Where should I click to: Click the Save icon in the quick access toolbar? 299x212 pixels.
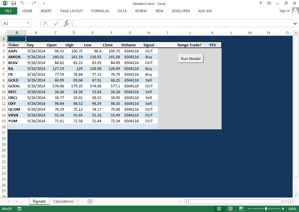13,3
